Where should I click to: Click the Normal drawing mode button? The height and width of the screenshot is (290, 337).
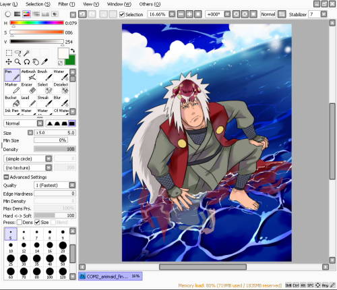268,14
